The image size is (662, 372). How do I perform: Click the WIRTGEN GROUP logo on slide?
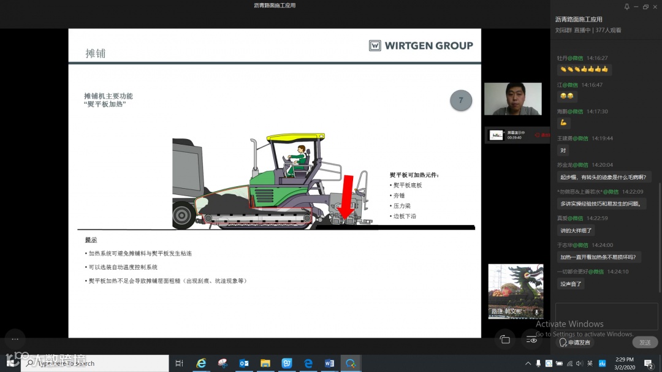(421, 45)
